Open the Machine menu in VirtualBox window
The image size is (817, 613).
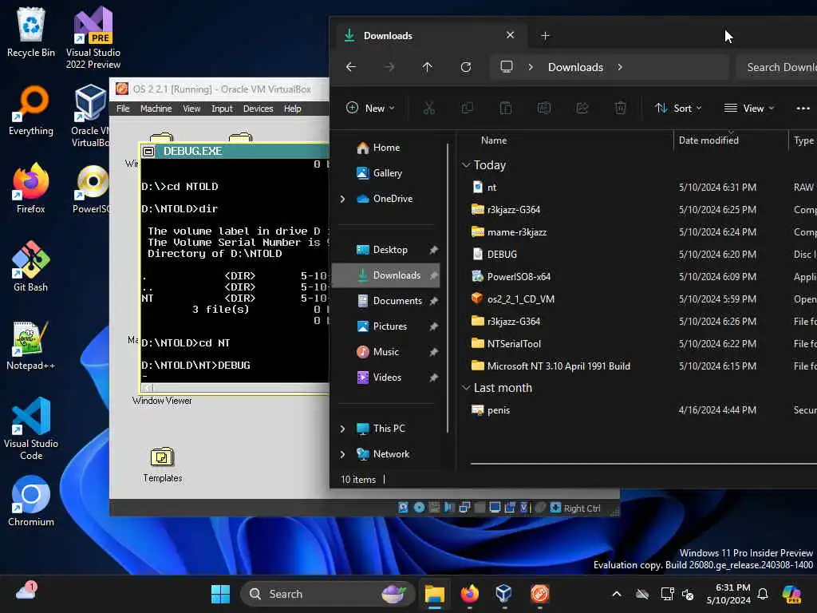click(156, 109)
